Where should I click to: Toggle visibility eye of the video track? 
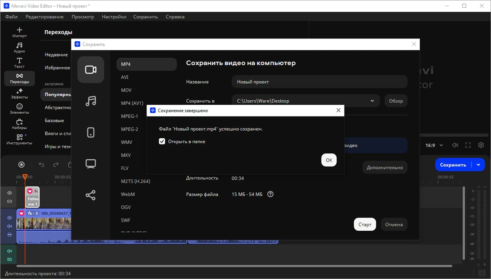click(x=9, y=218)
